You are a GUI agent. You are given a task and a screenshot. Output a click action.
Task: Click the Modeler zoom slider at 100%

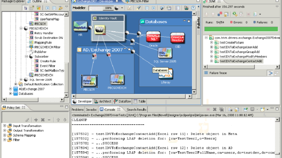click(100, 8)
